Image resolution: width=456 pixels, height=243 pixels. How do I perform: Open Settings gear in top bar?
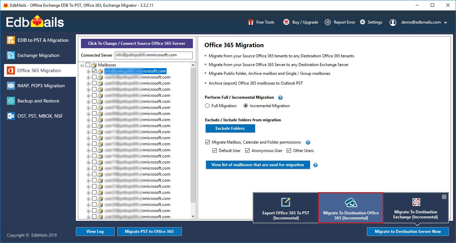pos(363,22)
